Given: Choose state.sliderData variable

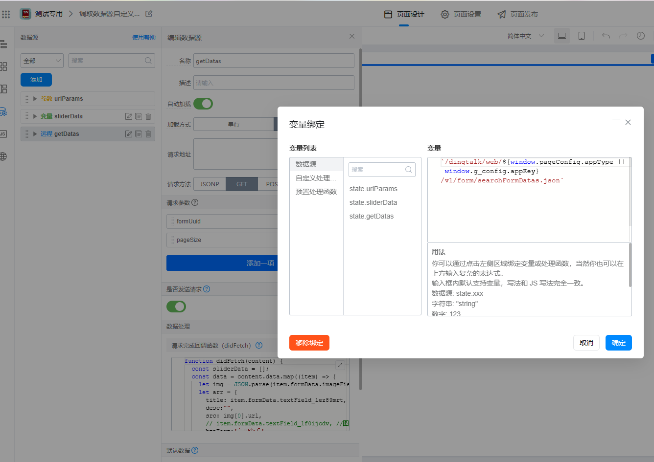Looking at the screenshot, I should (x=373, y=202).
